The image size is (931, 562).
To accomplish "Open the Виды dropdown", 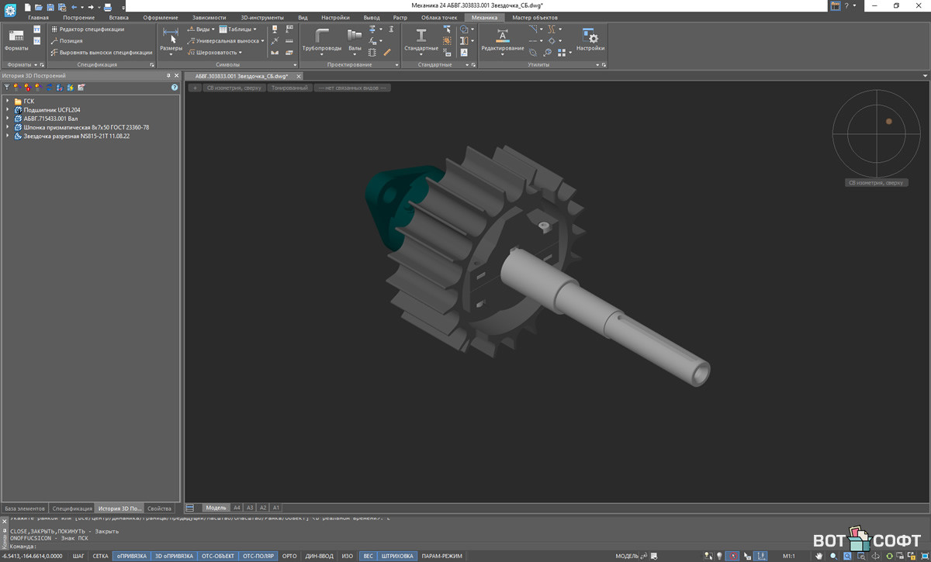I will coord(200,29).
